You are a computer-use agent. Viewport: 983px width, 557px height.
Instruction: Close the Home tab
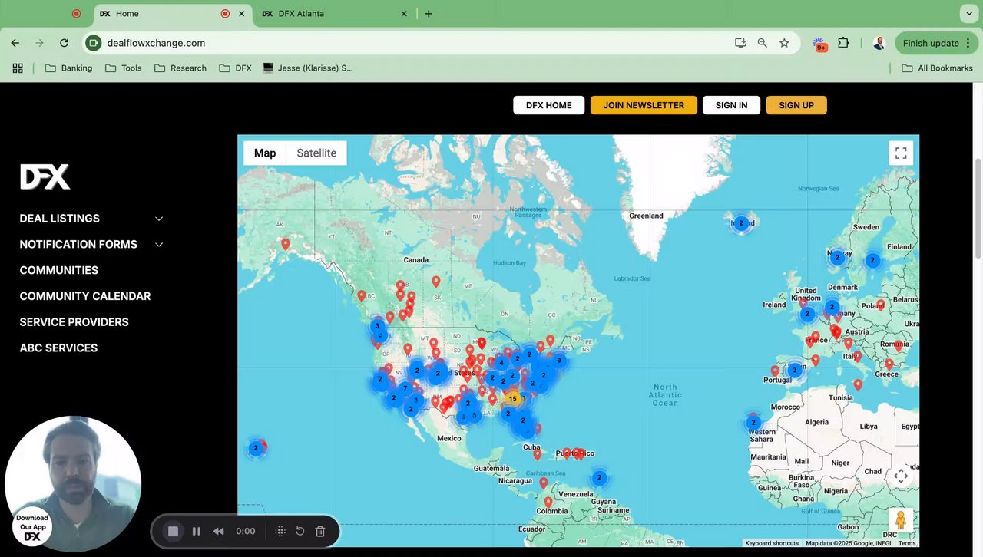click(x=242, y=14)
